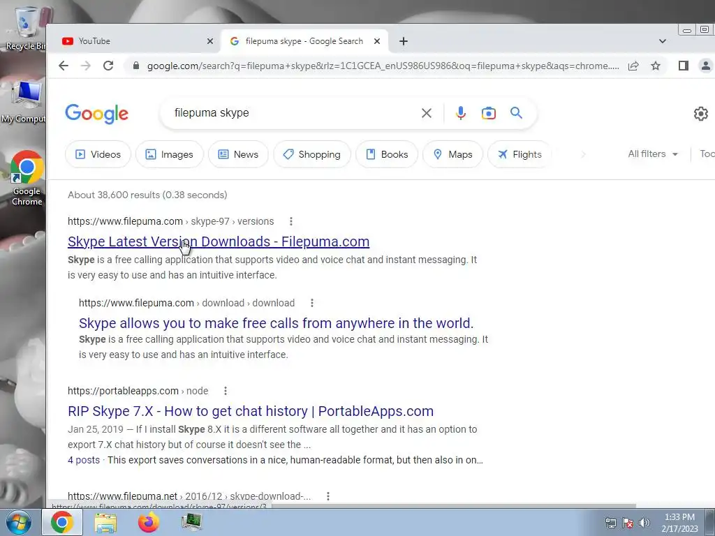
Task: Click the About 38,600 results text
Action: 147,195
